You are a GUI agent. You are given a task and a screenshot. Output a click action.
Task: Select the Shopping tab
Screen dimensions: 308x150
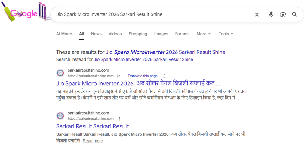[138, 34]
